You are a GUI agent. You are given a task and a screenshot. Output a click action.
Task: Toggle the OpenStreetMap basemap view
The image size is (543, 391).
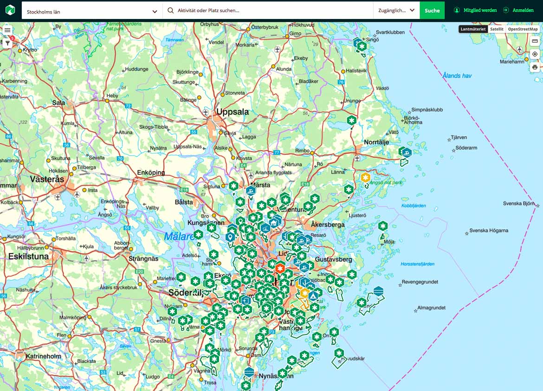pos(523,29)
